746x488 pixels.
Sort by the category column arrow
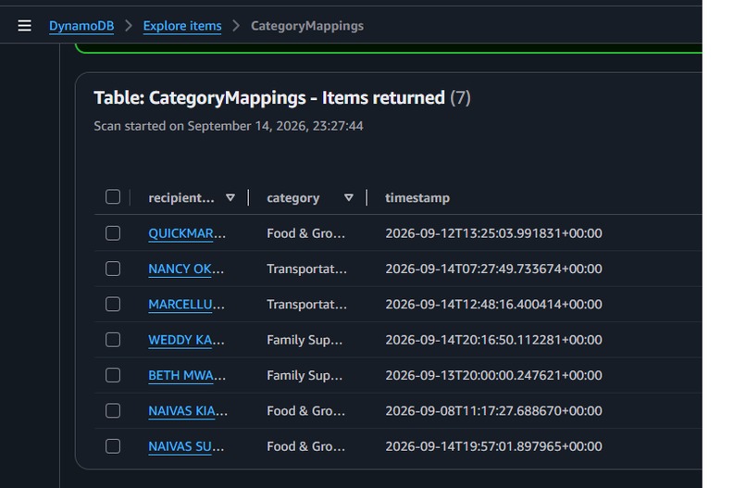[x=349, y=197]
